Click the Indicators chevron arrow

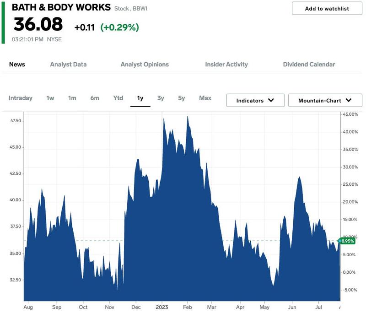[x=271, y=100]
